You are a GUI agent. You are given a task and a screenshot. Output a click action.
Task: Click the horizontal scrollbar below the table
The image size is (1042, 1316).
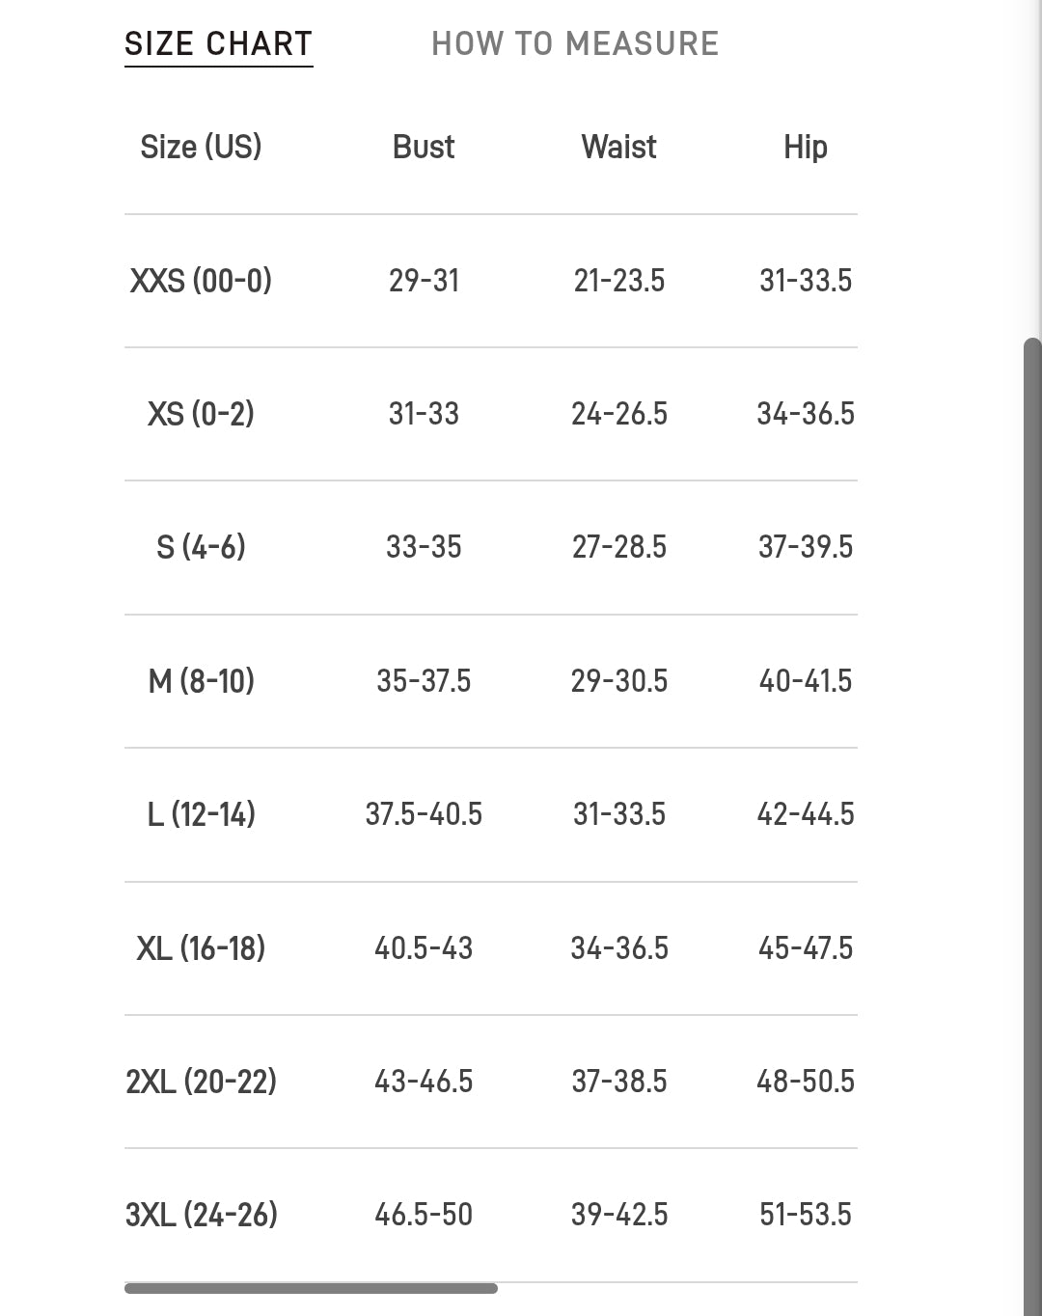click(311, 1288)
